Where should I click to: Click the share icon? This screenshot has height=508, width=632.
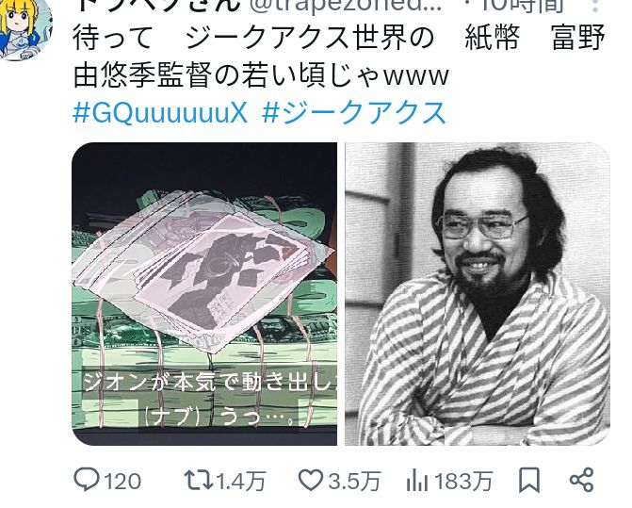click(582, 480)
